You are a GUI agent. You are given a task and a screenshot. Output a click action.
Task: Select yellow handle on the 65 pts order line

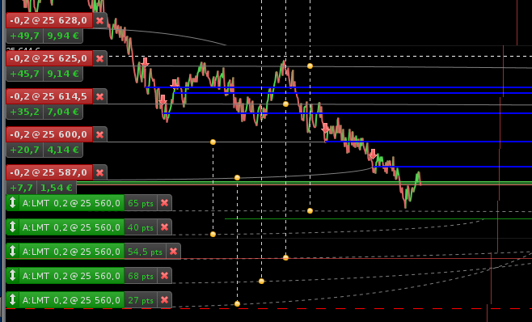point(310,211)
